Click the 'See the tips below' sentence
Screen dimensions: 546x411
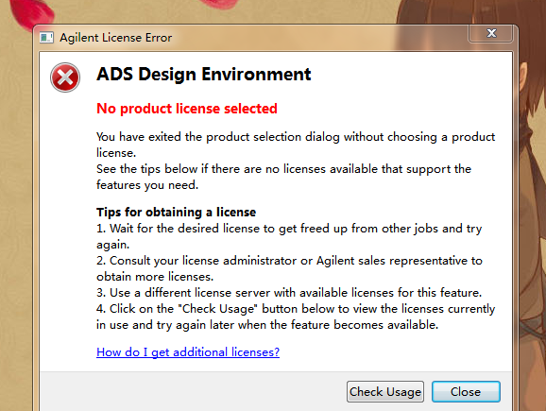[283, 177]
